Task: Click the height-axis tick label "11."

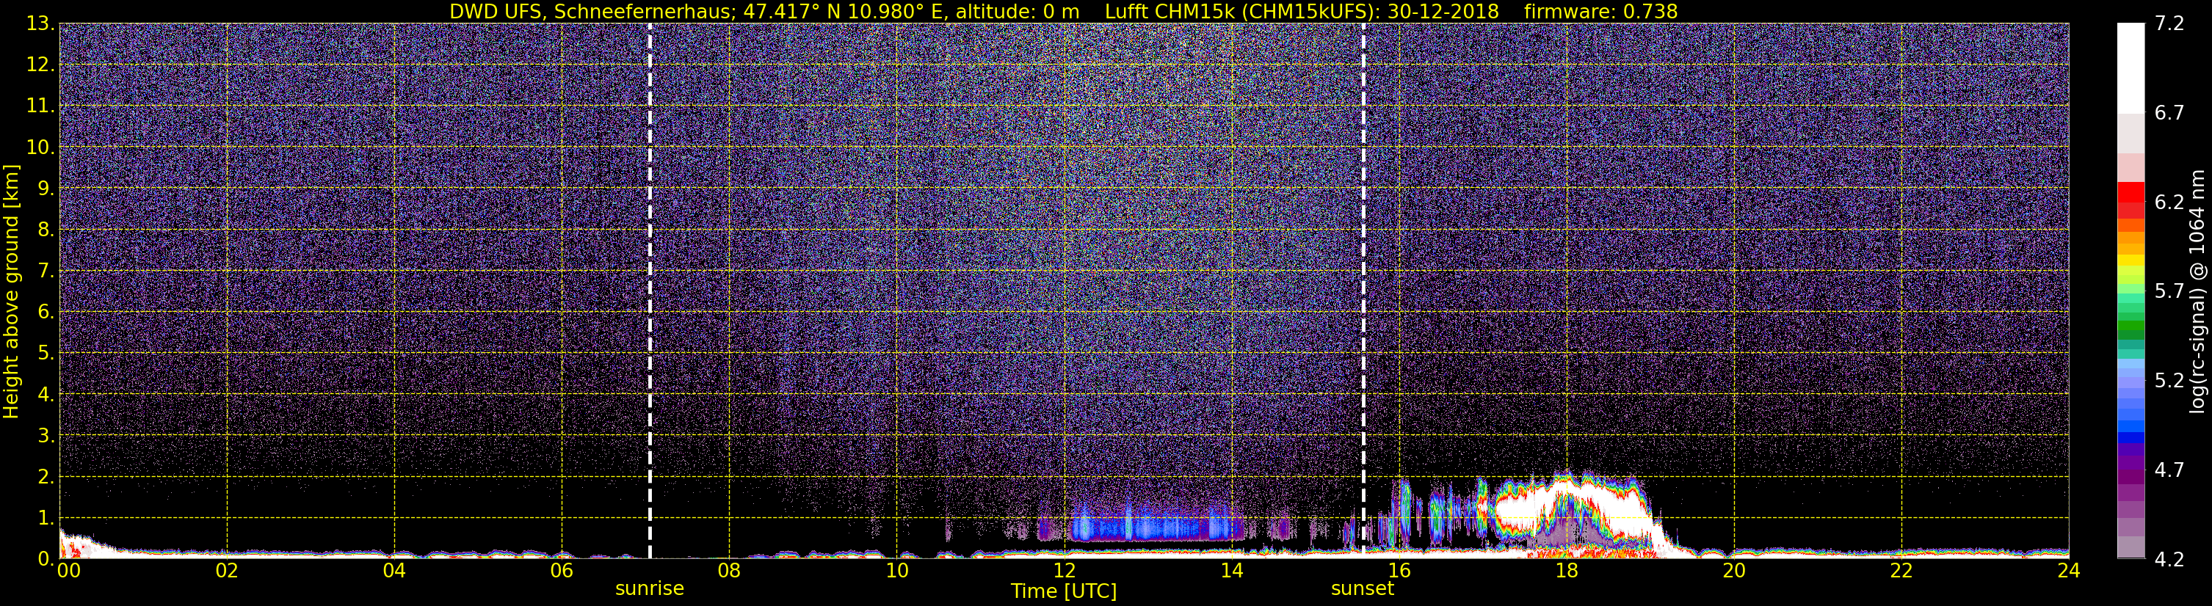Action: point(40,106)
